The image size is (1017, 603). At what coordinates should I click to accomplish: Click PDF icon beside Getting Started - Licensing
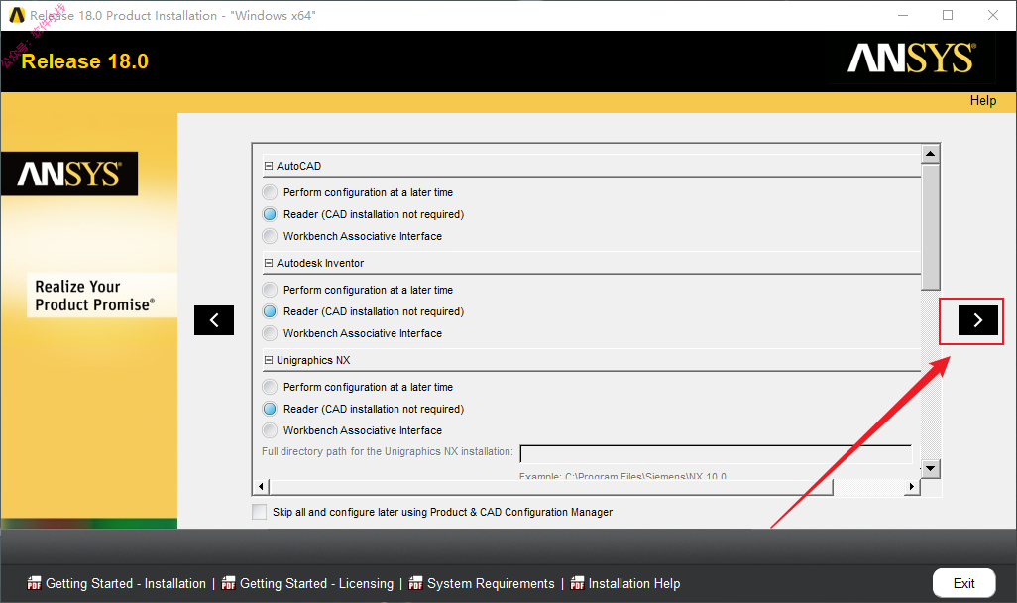pyautogui.click(x=228, y=583)
